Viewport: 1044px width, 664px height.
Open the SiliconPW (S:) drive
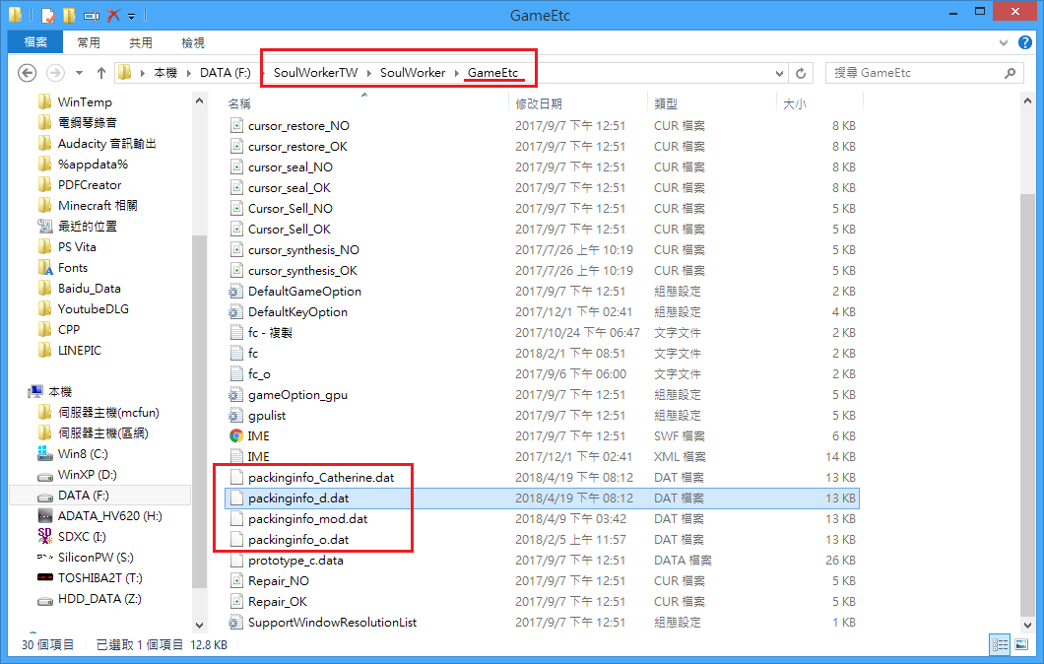[x=96, y=557]
